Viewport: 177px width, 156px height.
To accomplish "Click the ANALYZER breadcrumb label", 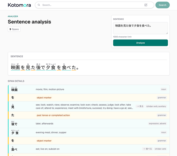I will 13,16.
